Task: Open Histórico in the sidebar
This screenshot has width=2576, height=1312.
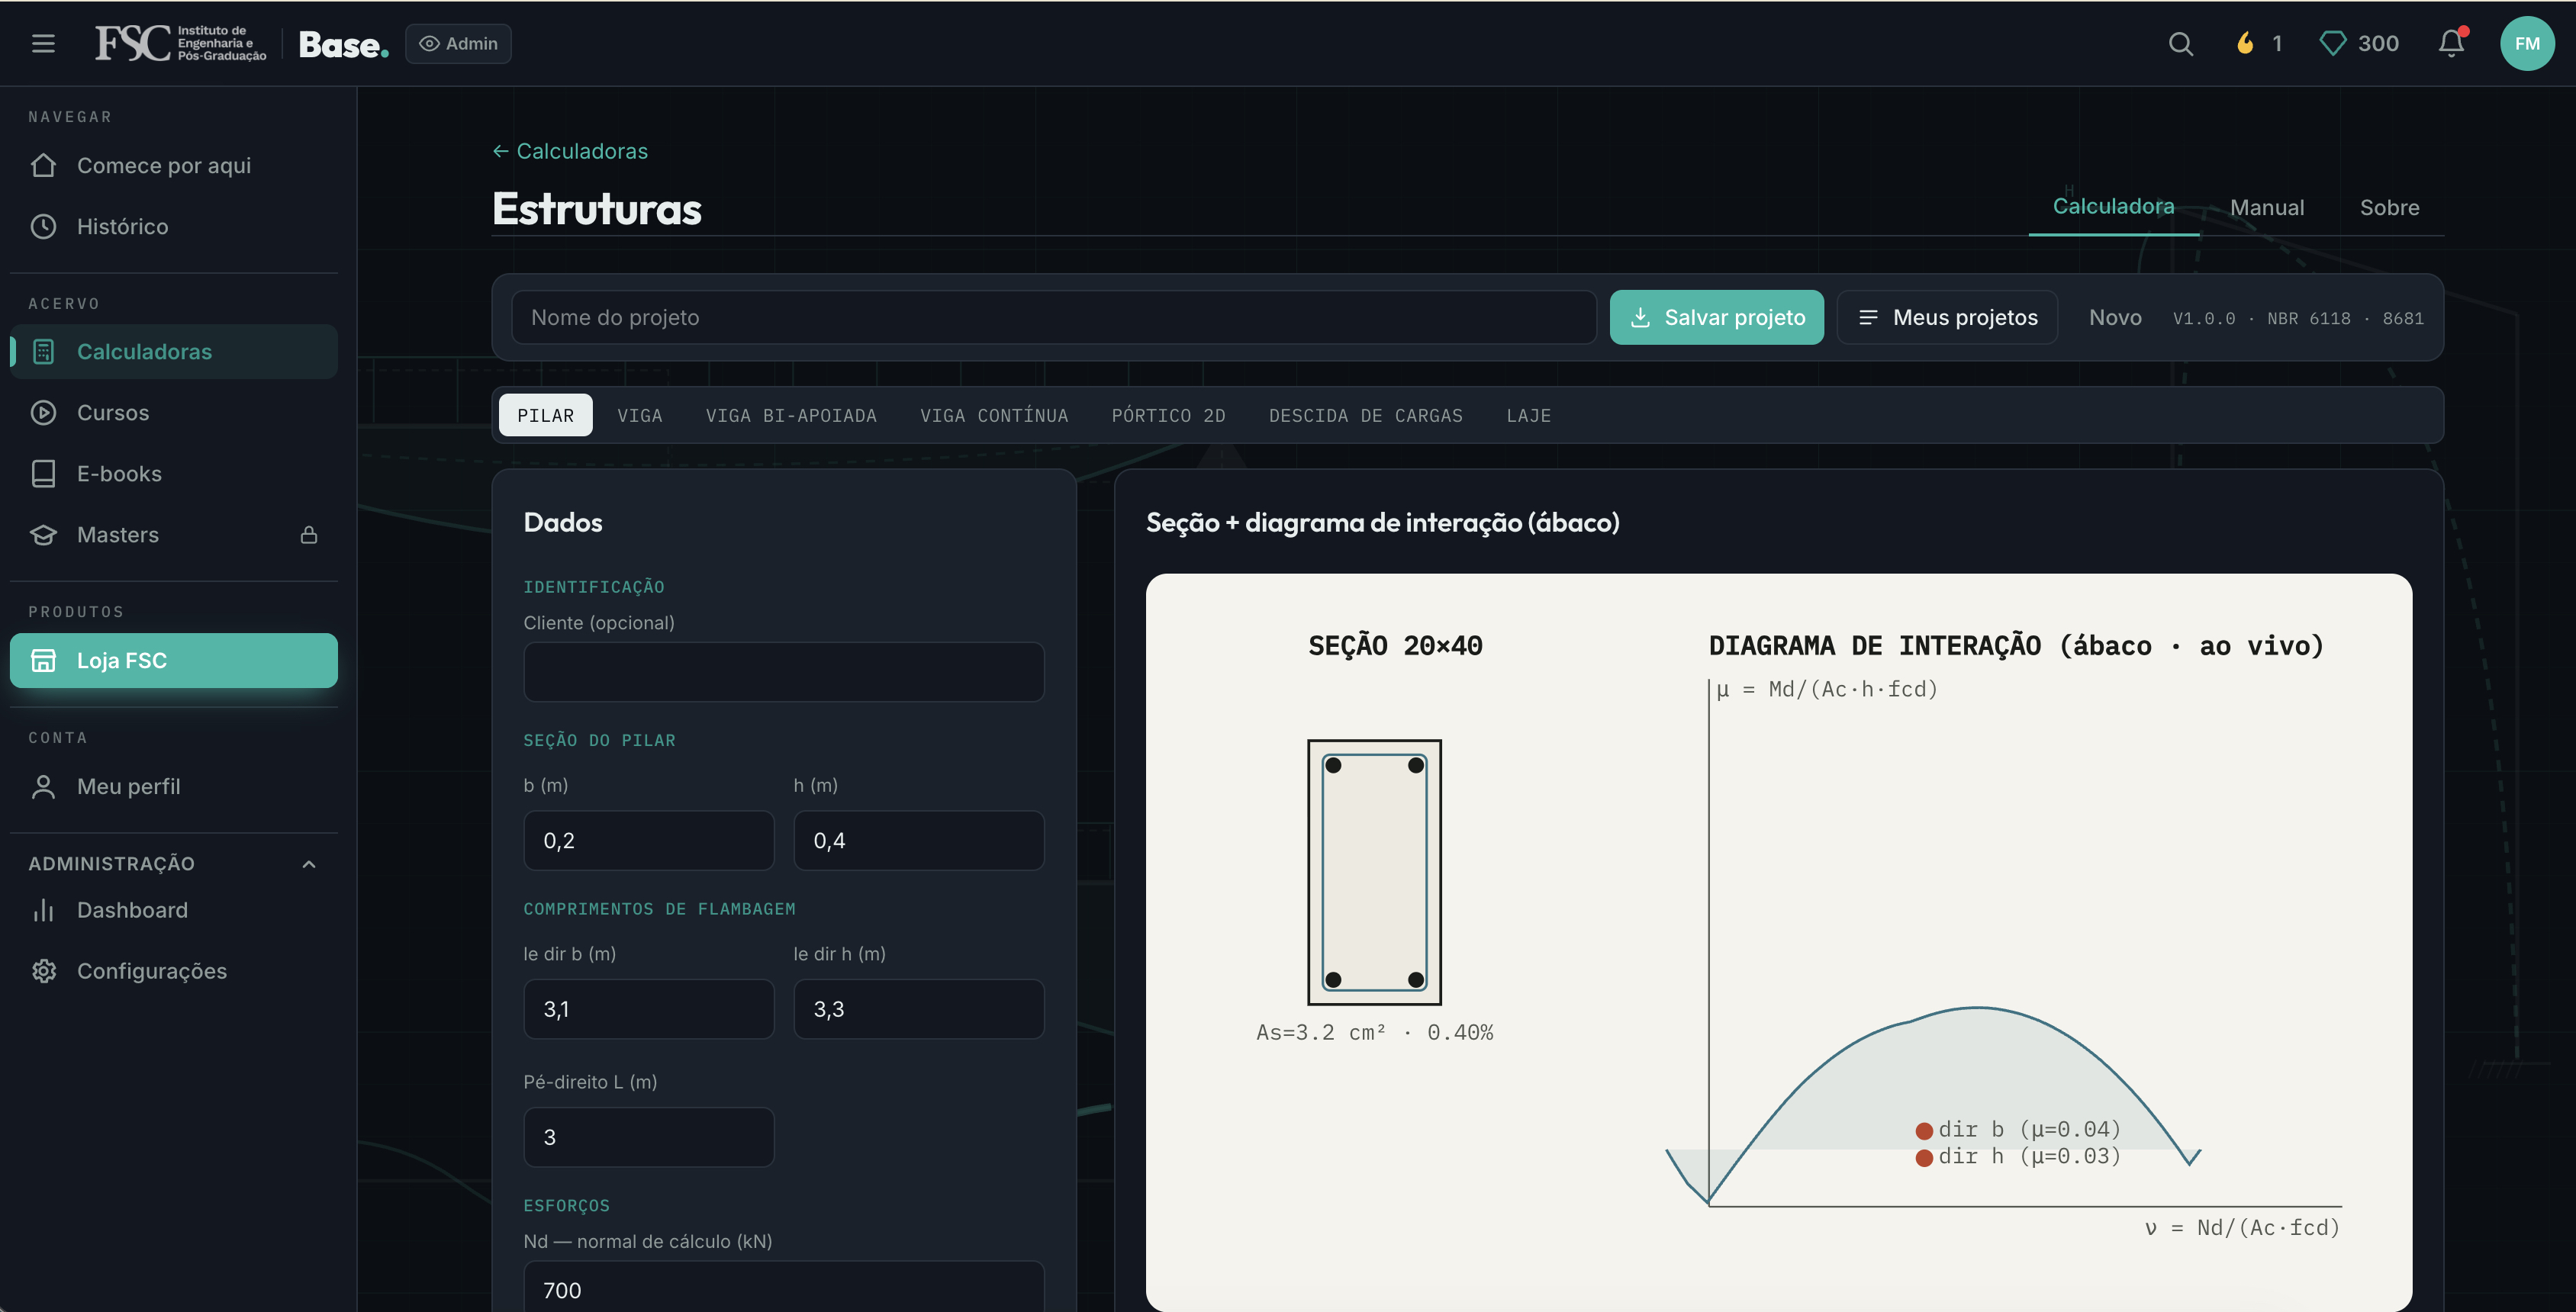Action: 174,226
